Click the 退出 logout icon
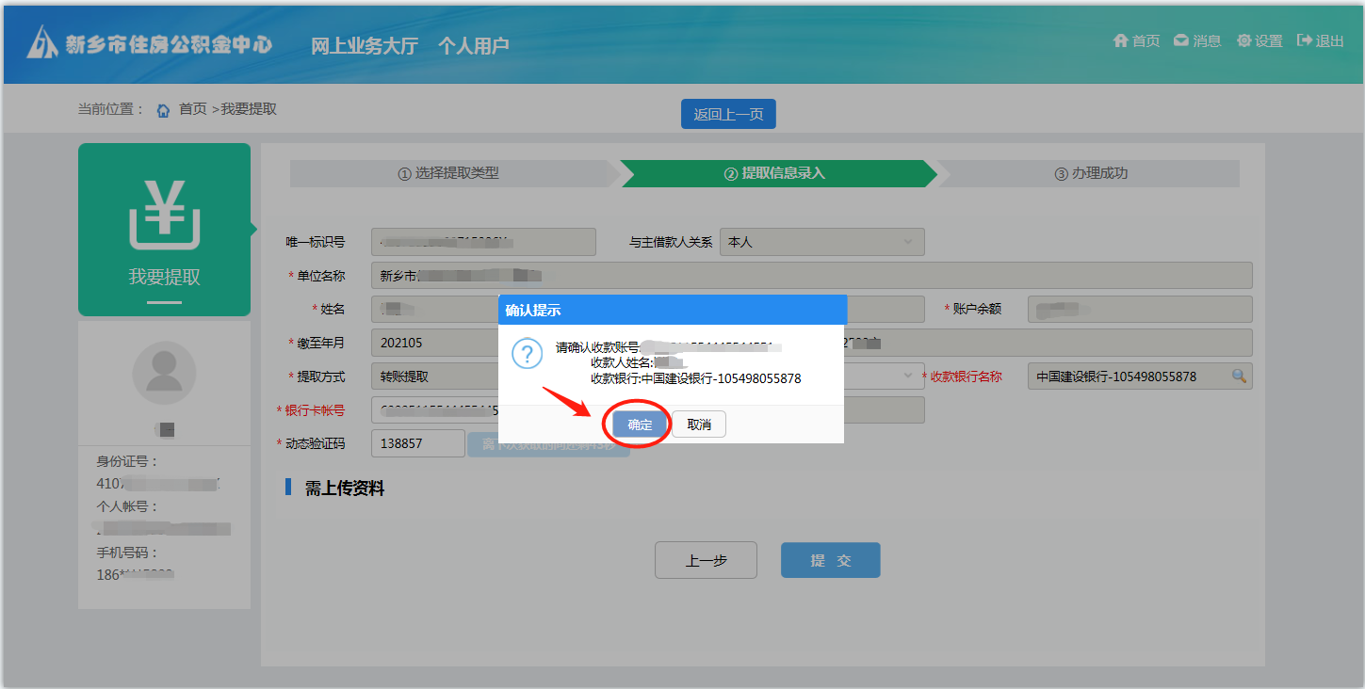This screenshot has height=689, width=1365. pyautogui.click(x=1305, y=40)
